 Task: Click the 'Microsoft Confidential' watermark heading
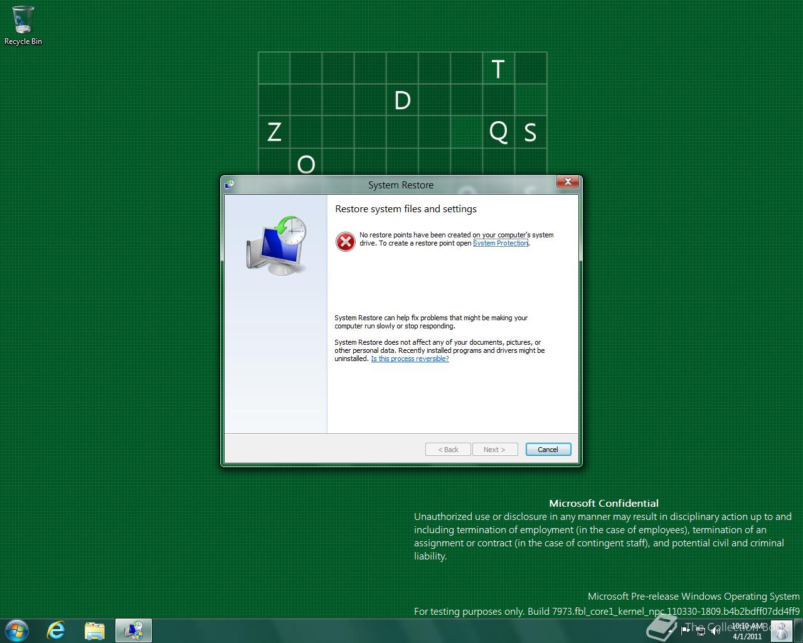point(604,503)
